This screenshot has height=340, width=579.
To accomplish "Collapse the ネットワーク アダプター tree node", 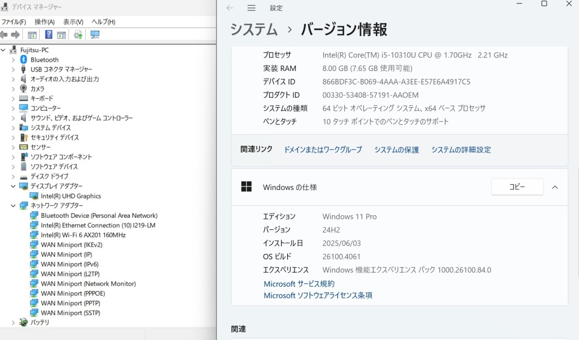I will pyautogui.click(x=13, y=206).
